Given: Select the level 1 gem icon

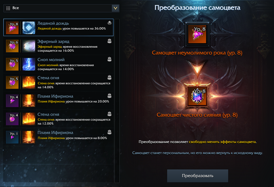Looking at the screenshot, I should tap(12, 137).
